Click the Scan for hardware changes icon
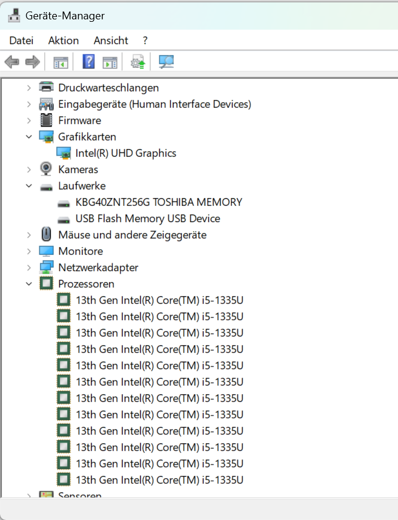Image resolution: width=398 pixels, height=520 pixels. click(167, 62)
